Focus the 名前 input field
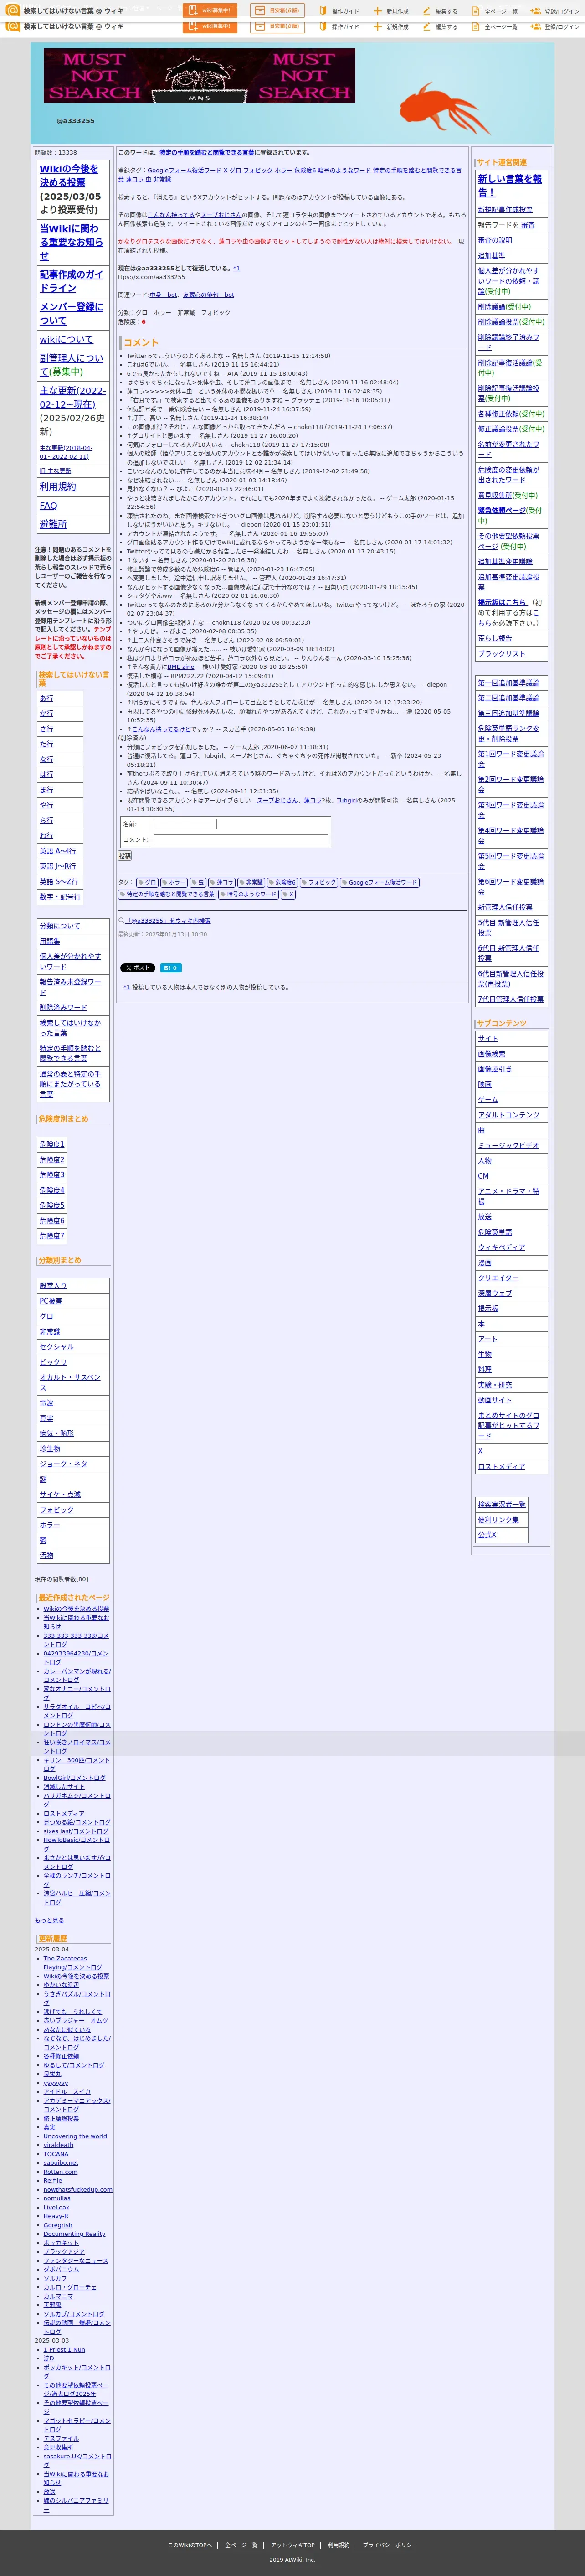 (x=184, y=825)
